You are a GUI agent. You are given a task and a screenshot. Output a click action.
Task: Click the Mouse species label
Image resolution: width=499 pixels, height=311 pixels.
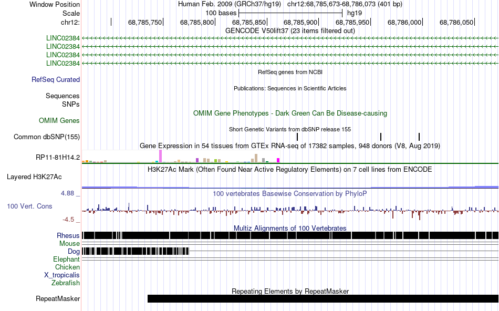point(69,244)
